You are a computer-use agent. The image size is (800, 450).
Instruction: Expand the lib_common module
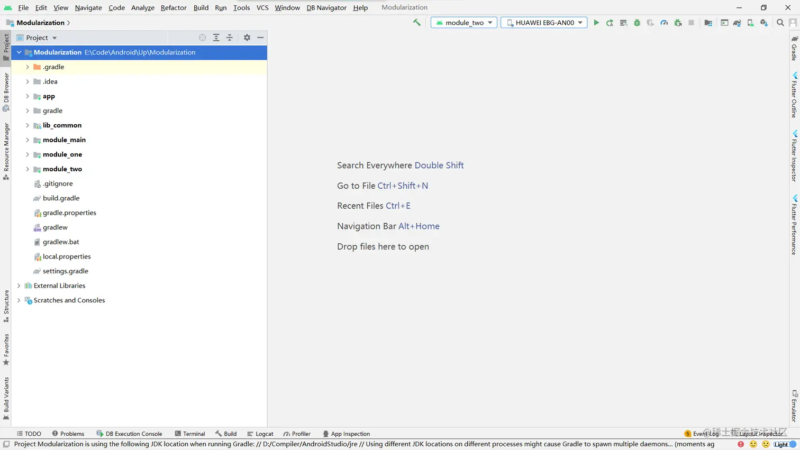pos(28,125)
